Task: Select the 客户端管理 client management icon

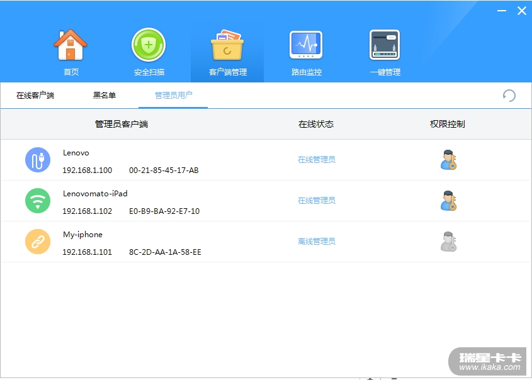Action: pyautogui.click(x=227, y=45)
